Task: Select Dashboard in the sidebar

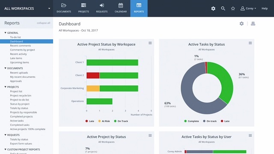Action: 27,41
